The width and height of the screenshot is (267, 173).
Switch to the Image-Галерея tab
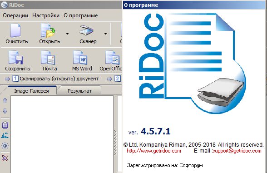[31, 91]
